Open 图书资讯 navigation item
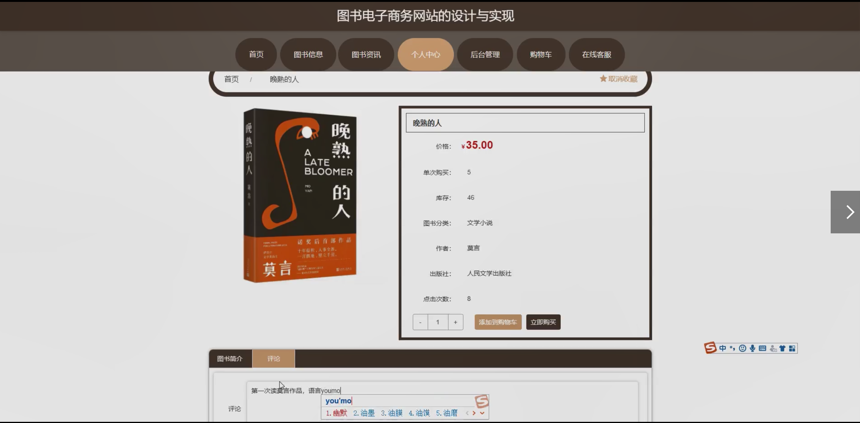The height and width of the screenshot is (423, 860). [x=366, y=54]
